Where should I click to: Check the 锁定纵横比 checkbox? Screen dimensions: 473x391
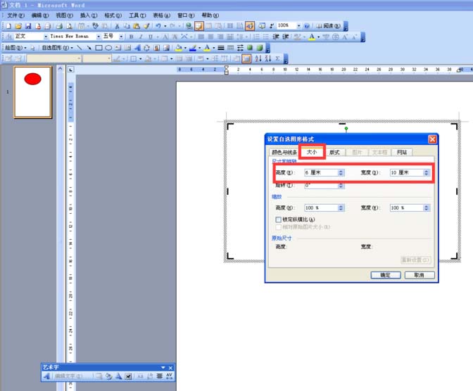click(279, 219)
